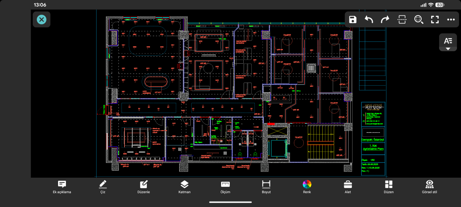461x207 pixels.
Task: Save the drawing with the floppy disk icon
Action: [x=353, y=20]
